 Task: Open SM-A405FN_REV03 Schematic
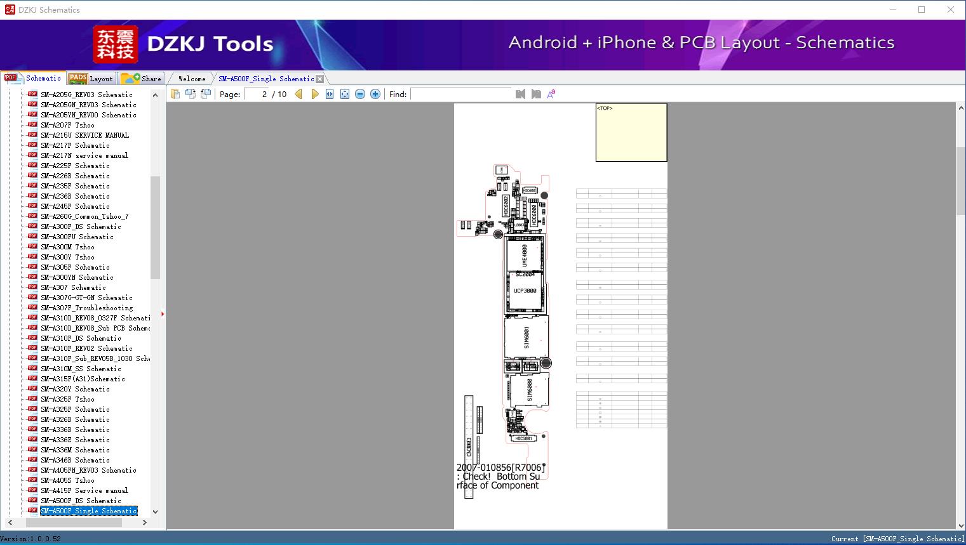88,470
